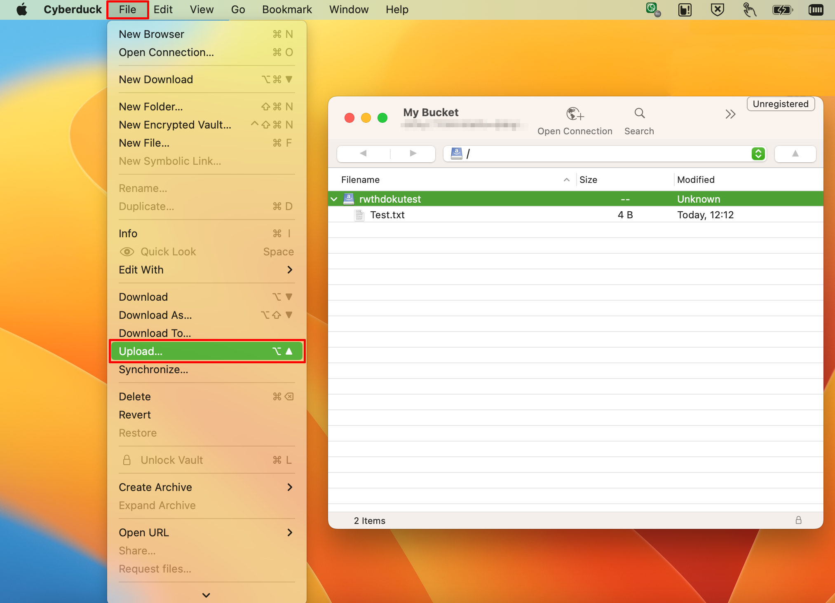Choose New Encrypted Vault... menu item
Viewport: 835px width, 603px height.
pyautogui.click(x=207, y=125)
